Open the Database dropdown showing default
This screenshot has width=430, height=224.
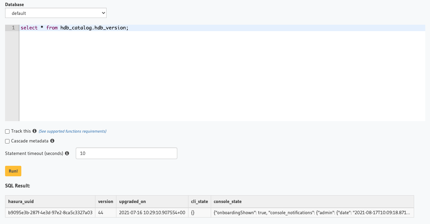[56, 13]
